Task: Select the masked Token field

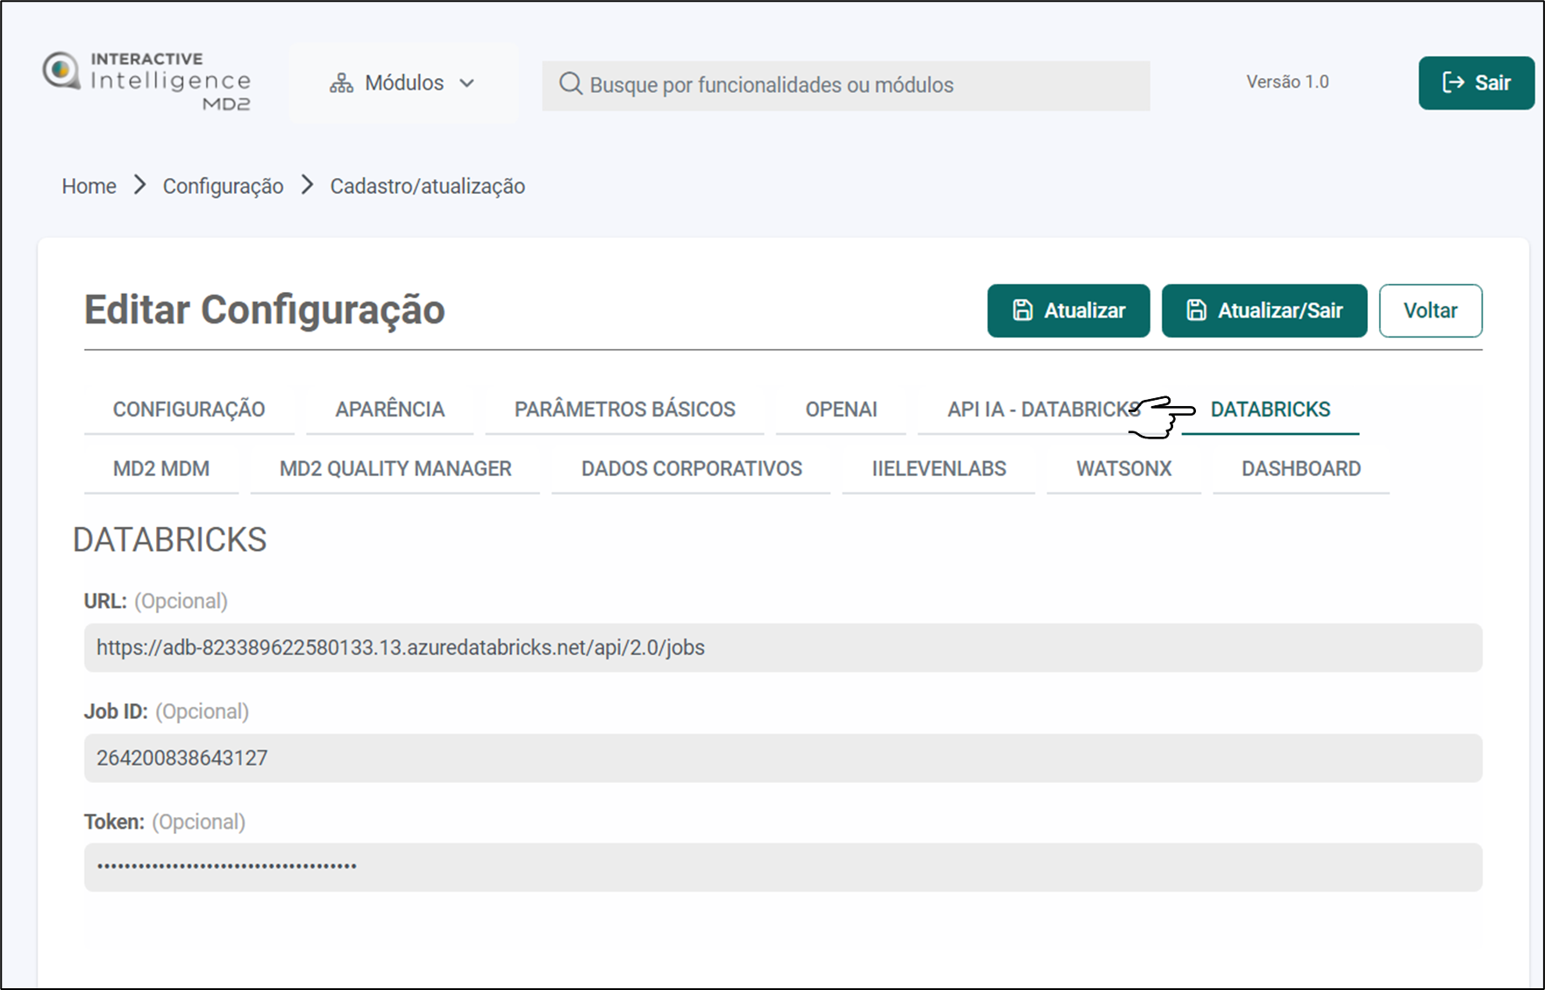Action: click(782, 867)
